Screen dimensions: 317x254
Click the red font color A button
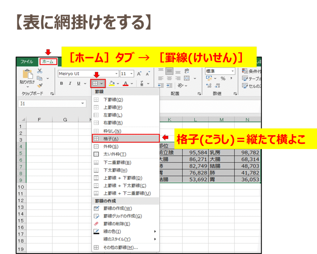point(126,84)
